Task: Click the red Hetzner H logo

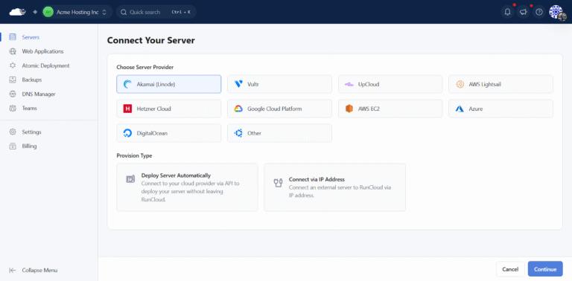Action: (127, 109)
